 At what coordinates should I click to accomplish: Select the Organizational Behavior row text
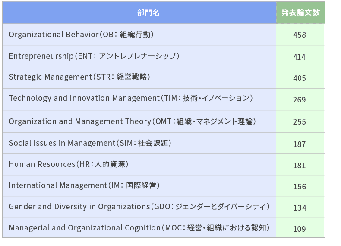(81, 35)
